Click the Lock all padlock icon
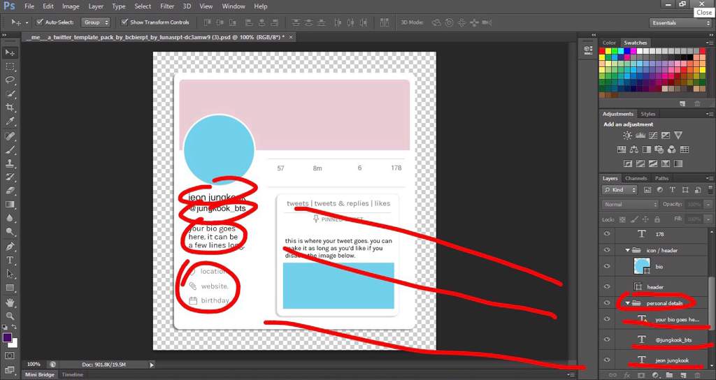 point(657,219)
